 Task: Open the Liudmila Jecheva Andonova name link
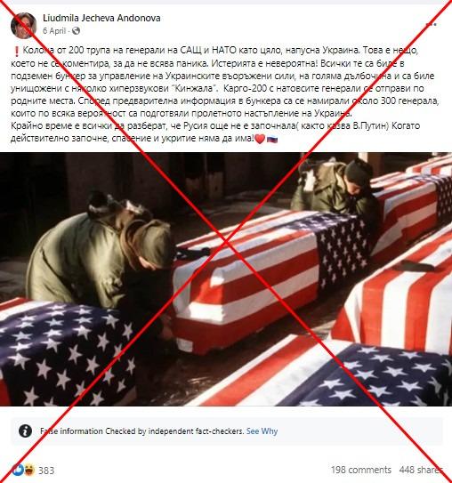(x=101, y=18)
